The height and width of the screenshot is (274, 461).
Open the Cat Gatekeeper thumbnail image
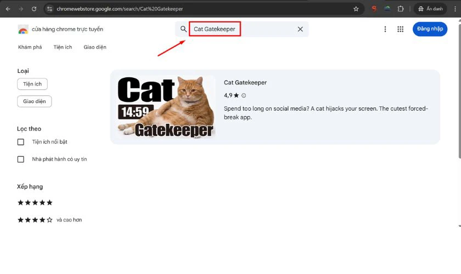[x=166, y=107]
